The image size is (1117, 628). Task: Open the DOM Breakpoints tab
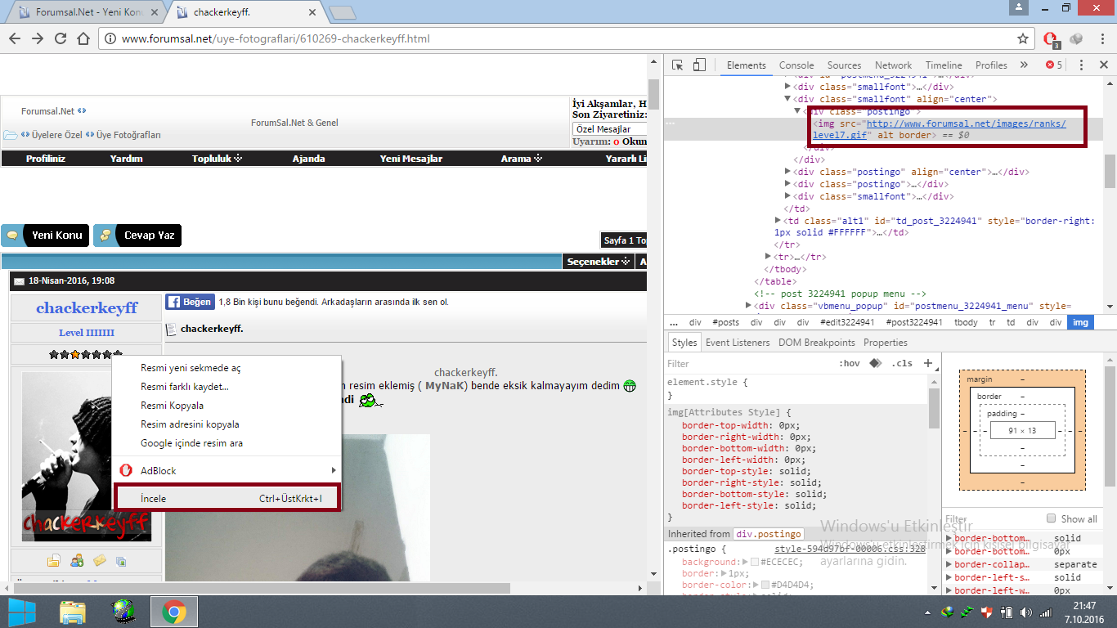(x=816, y=343)
